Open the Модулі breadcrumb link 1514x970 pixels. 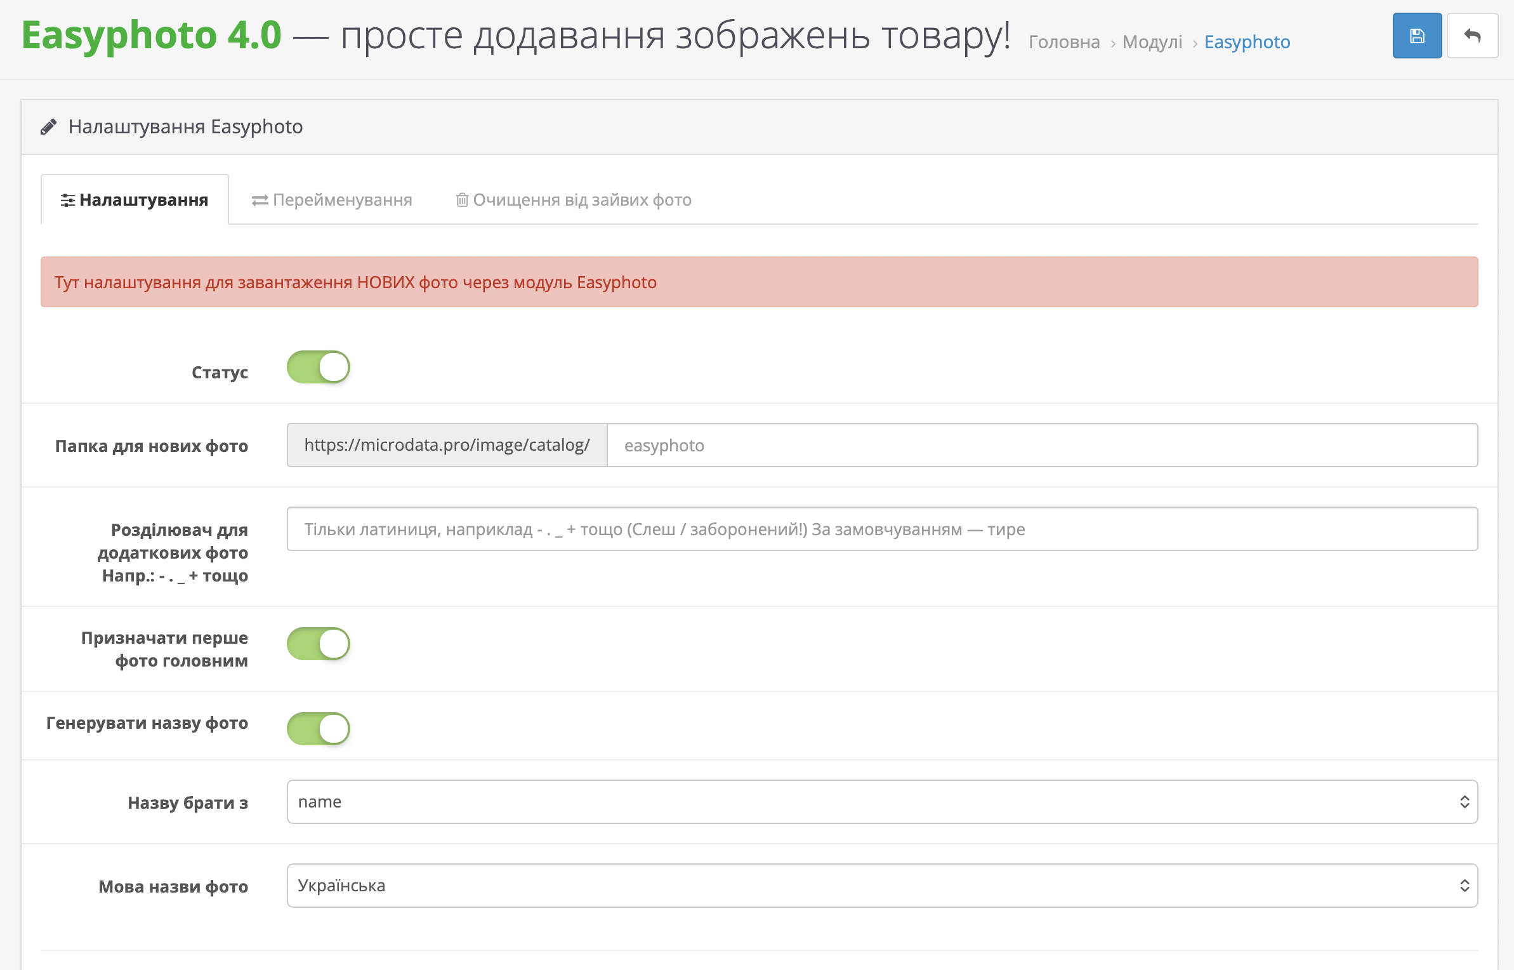[x=1152, y=42]
